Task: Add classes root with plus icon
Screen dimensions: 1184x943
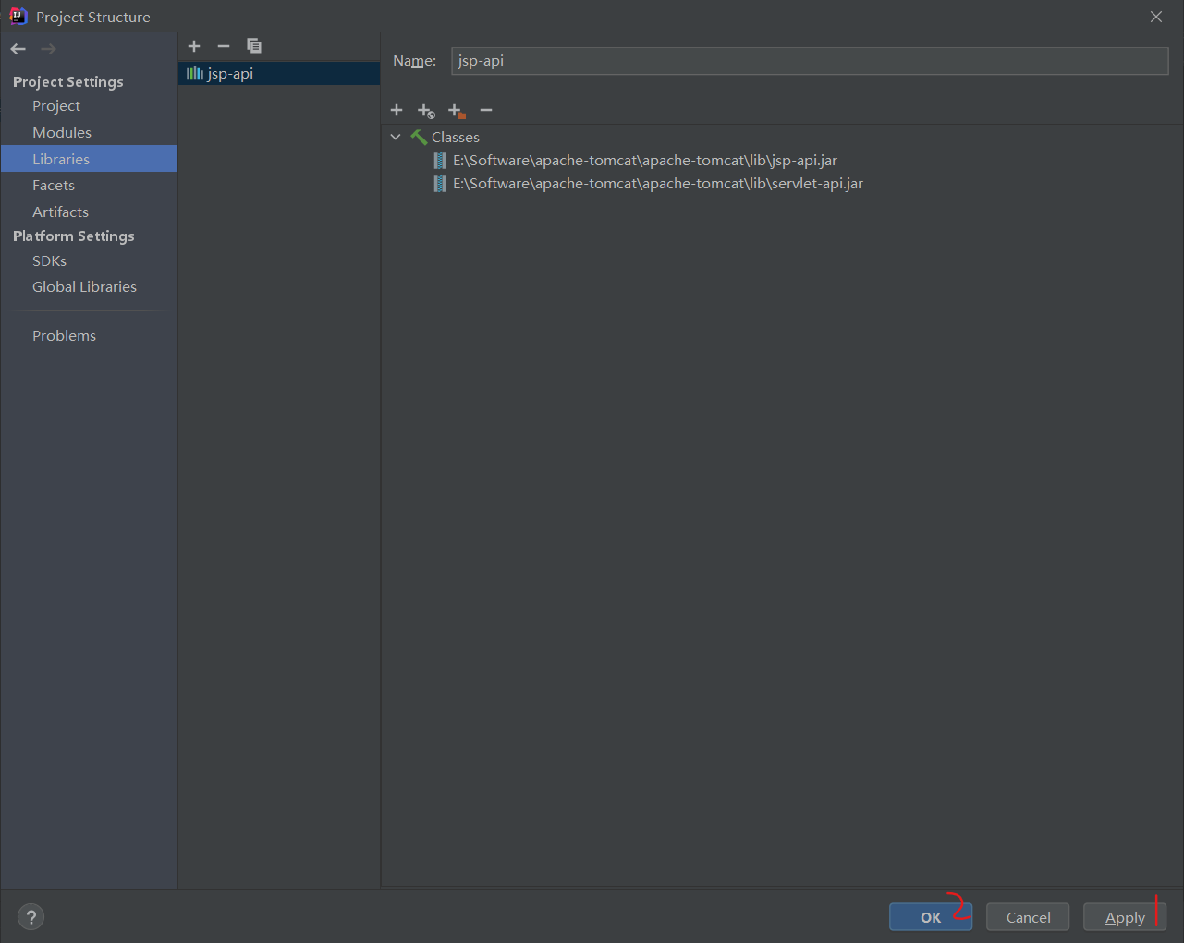Action: click(x=397, y=110)
